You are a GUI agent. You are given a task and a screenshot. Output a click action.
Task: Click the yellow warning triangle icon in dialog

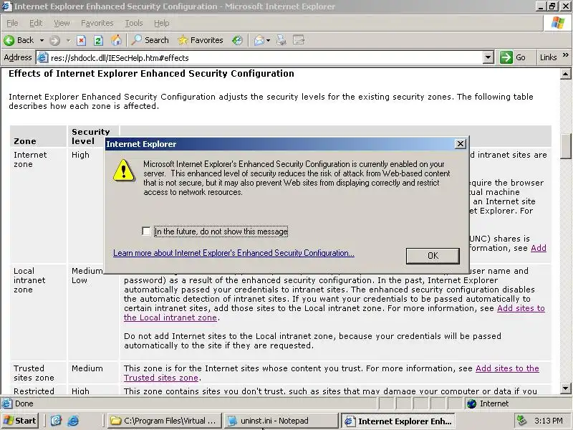pos(123,171)
